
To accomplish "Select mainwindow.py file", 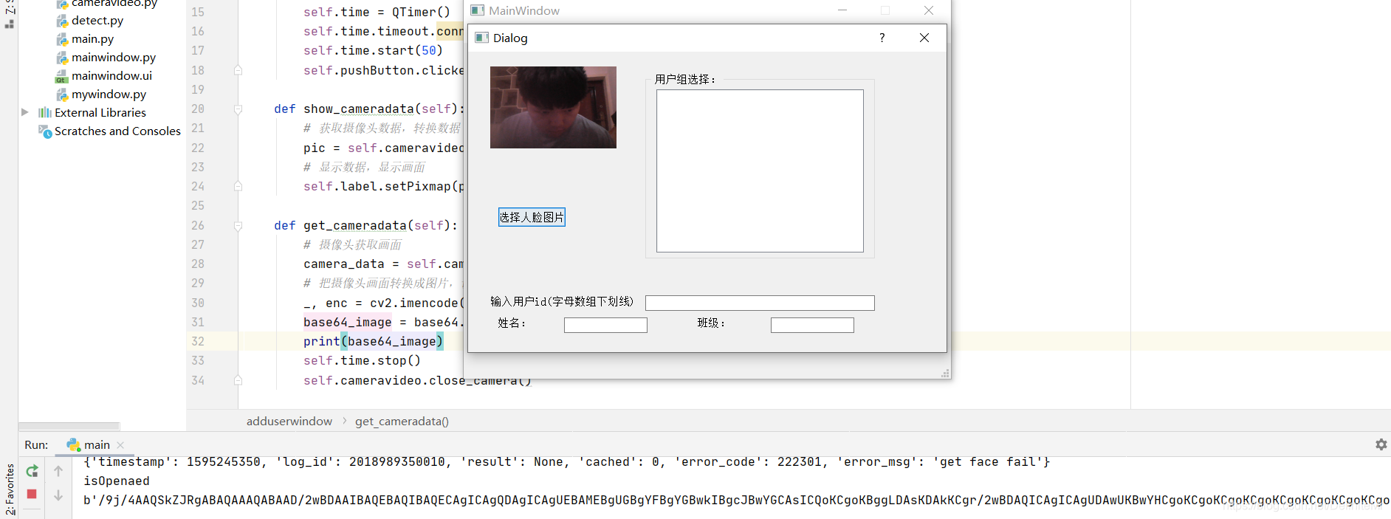I will [x=114, y=58].
